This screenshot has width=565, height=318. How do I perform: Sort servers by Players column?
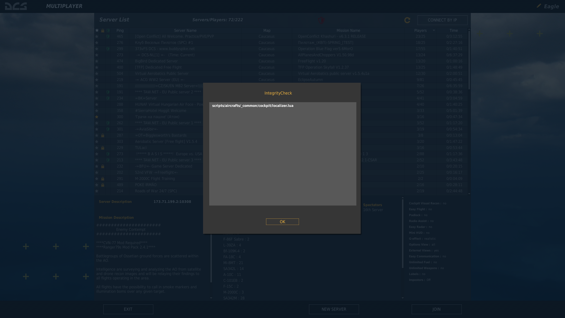point(420,31)
